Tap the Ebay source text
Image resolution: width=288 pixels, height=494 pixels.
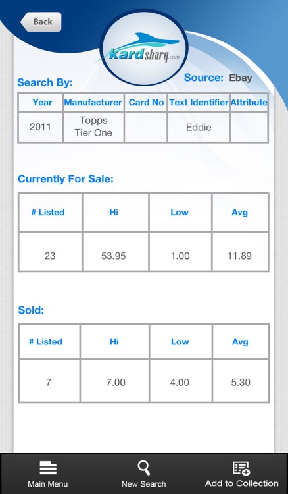(x=241, y=78)
